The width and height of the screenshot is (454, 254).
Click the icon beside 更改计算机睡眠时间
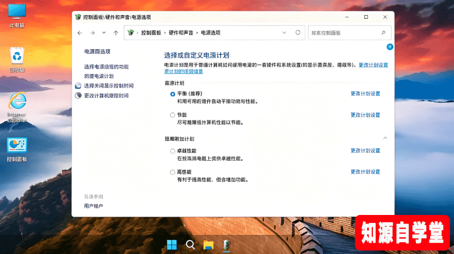tap(78, 96)
